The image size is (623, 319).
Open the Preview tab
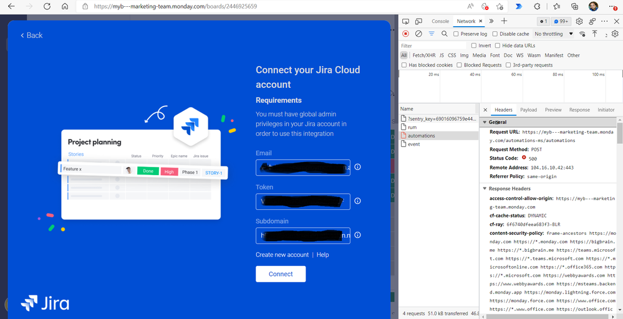point(553,110)
